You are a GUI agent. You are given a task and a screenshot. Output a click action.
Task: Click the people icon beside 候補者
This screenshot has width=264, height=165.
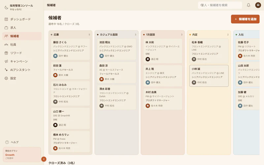6,36
